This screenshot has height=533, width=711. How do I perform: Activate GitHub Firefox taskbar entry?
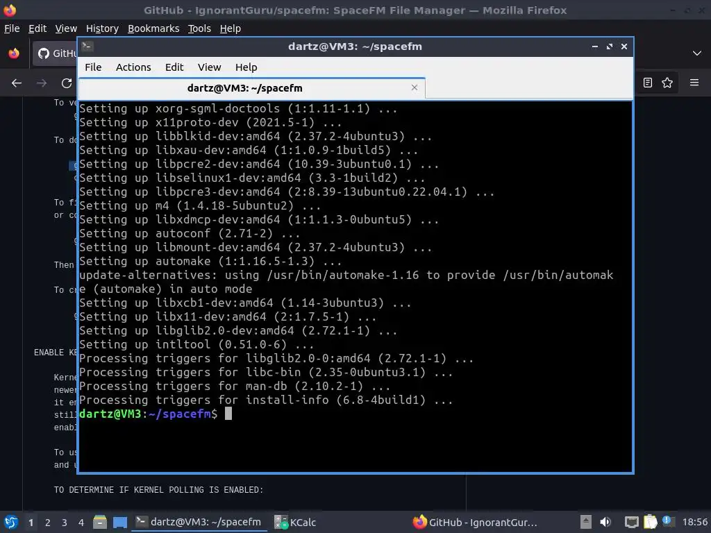[475, 522]
